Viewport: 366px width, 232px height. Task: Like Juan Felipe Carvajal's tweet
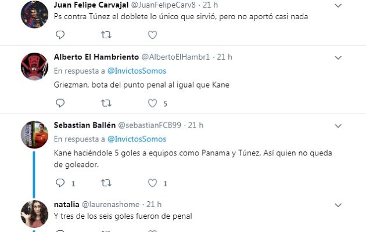point(152,35)
